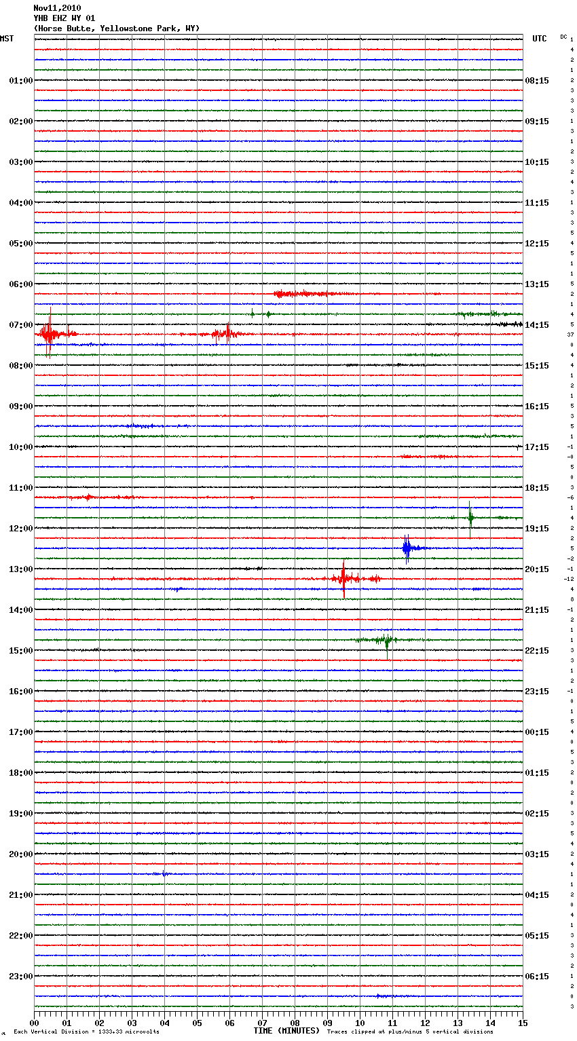Click the 08:15 UTC time label

(x=537, y=81)
